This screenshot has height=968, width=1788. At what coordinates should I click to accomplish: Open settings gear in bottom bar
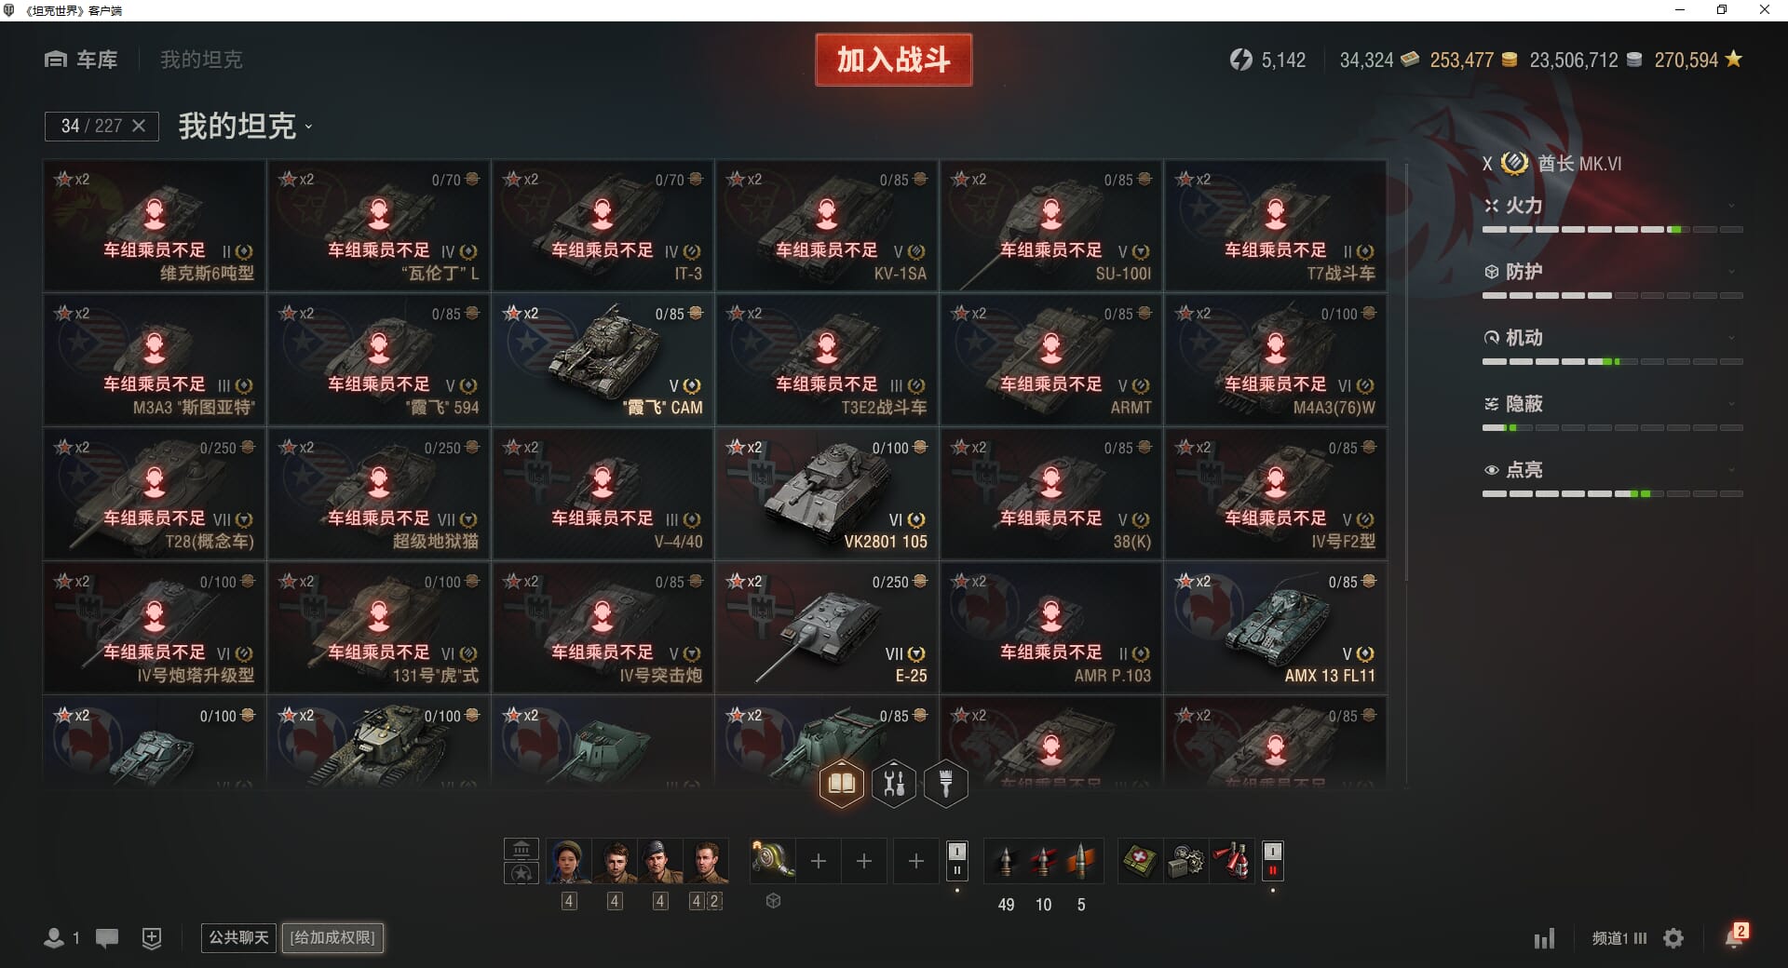pyautogui.click(x=1673, y=938)
